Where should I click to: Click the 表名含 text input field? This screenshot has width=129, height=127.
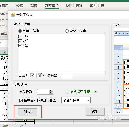coord(67,75)
